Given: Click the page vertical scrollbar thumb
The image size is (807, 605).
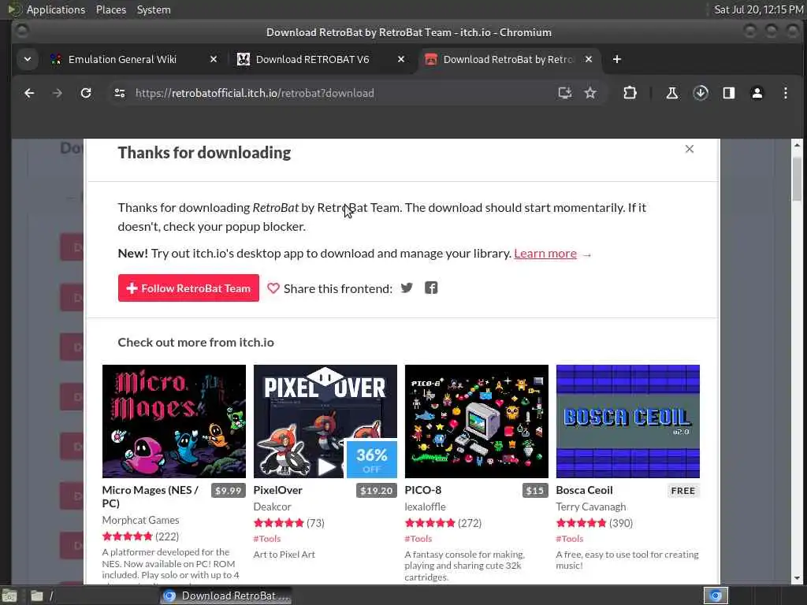Looking at the screenshot, I should (x=797, y=179).
